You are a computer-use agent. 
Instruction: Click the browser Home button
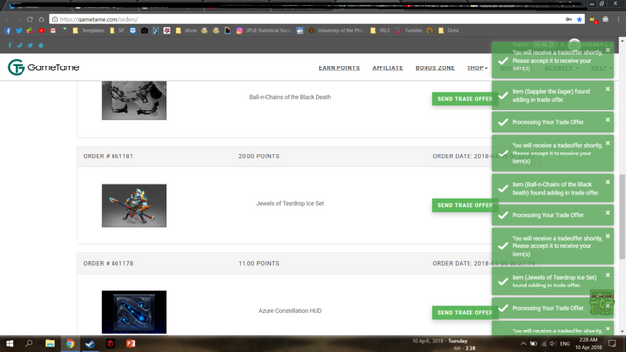point(41,19)
